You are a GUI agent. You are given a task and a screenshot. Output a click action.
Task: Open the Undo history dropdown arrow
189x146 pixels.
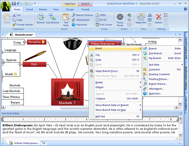point(22,3)
